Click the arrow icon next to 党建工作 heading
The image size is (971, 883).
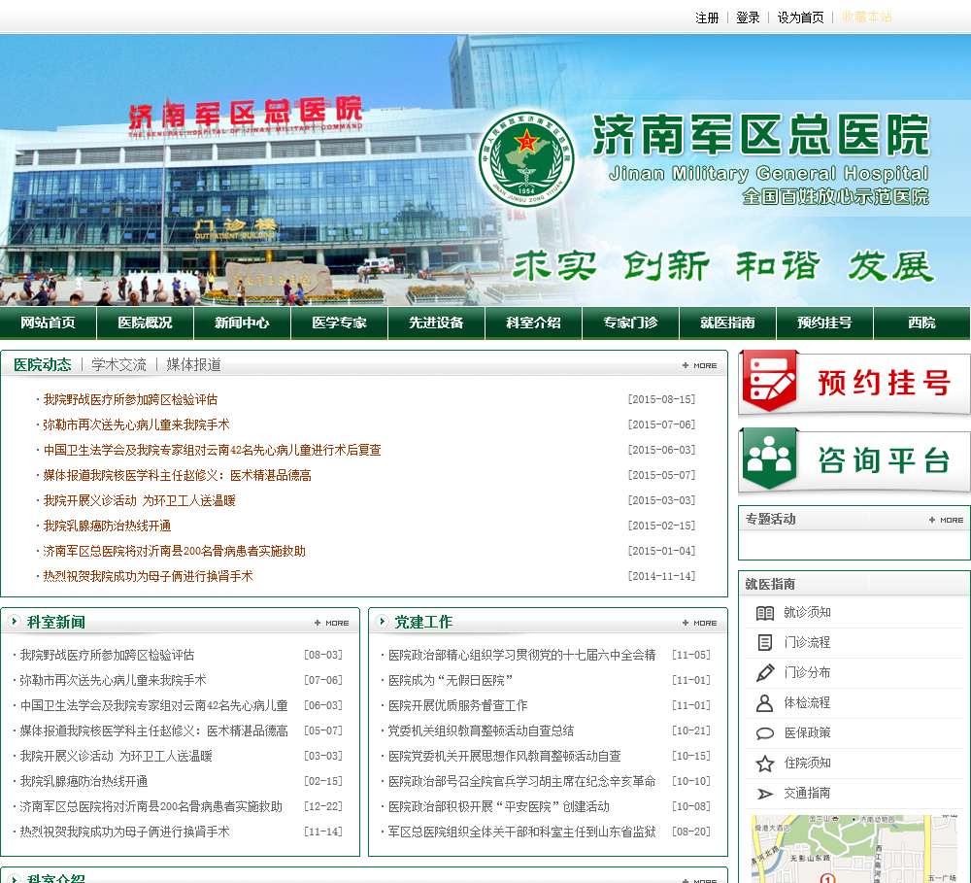point(382,621)
